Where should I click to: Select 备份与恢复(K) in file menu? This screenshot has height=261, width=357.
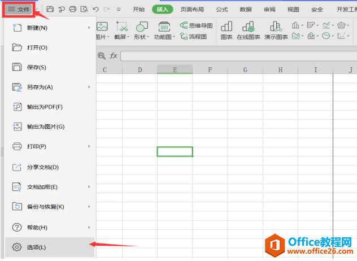point(50,207)
